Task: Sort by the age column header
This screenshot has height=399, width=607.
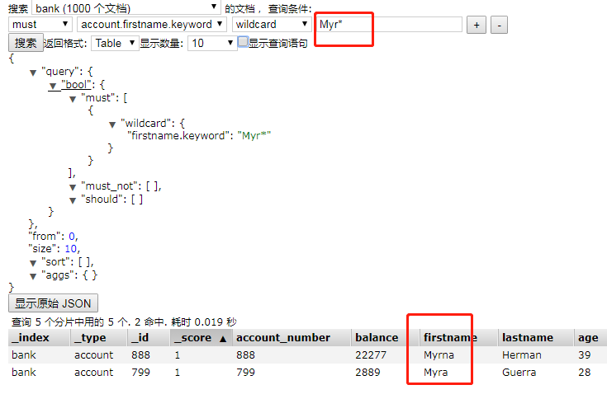Action: point(590,338)
